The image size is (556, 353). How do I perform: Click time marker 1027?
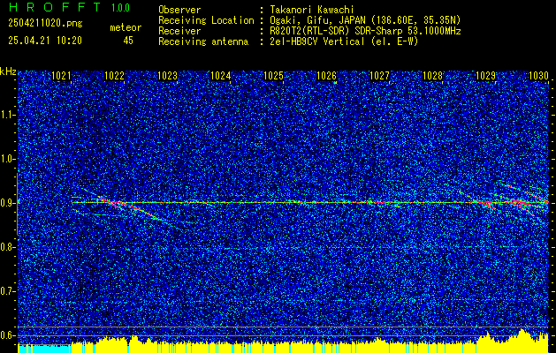tap(379, 76)
